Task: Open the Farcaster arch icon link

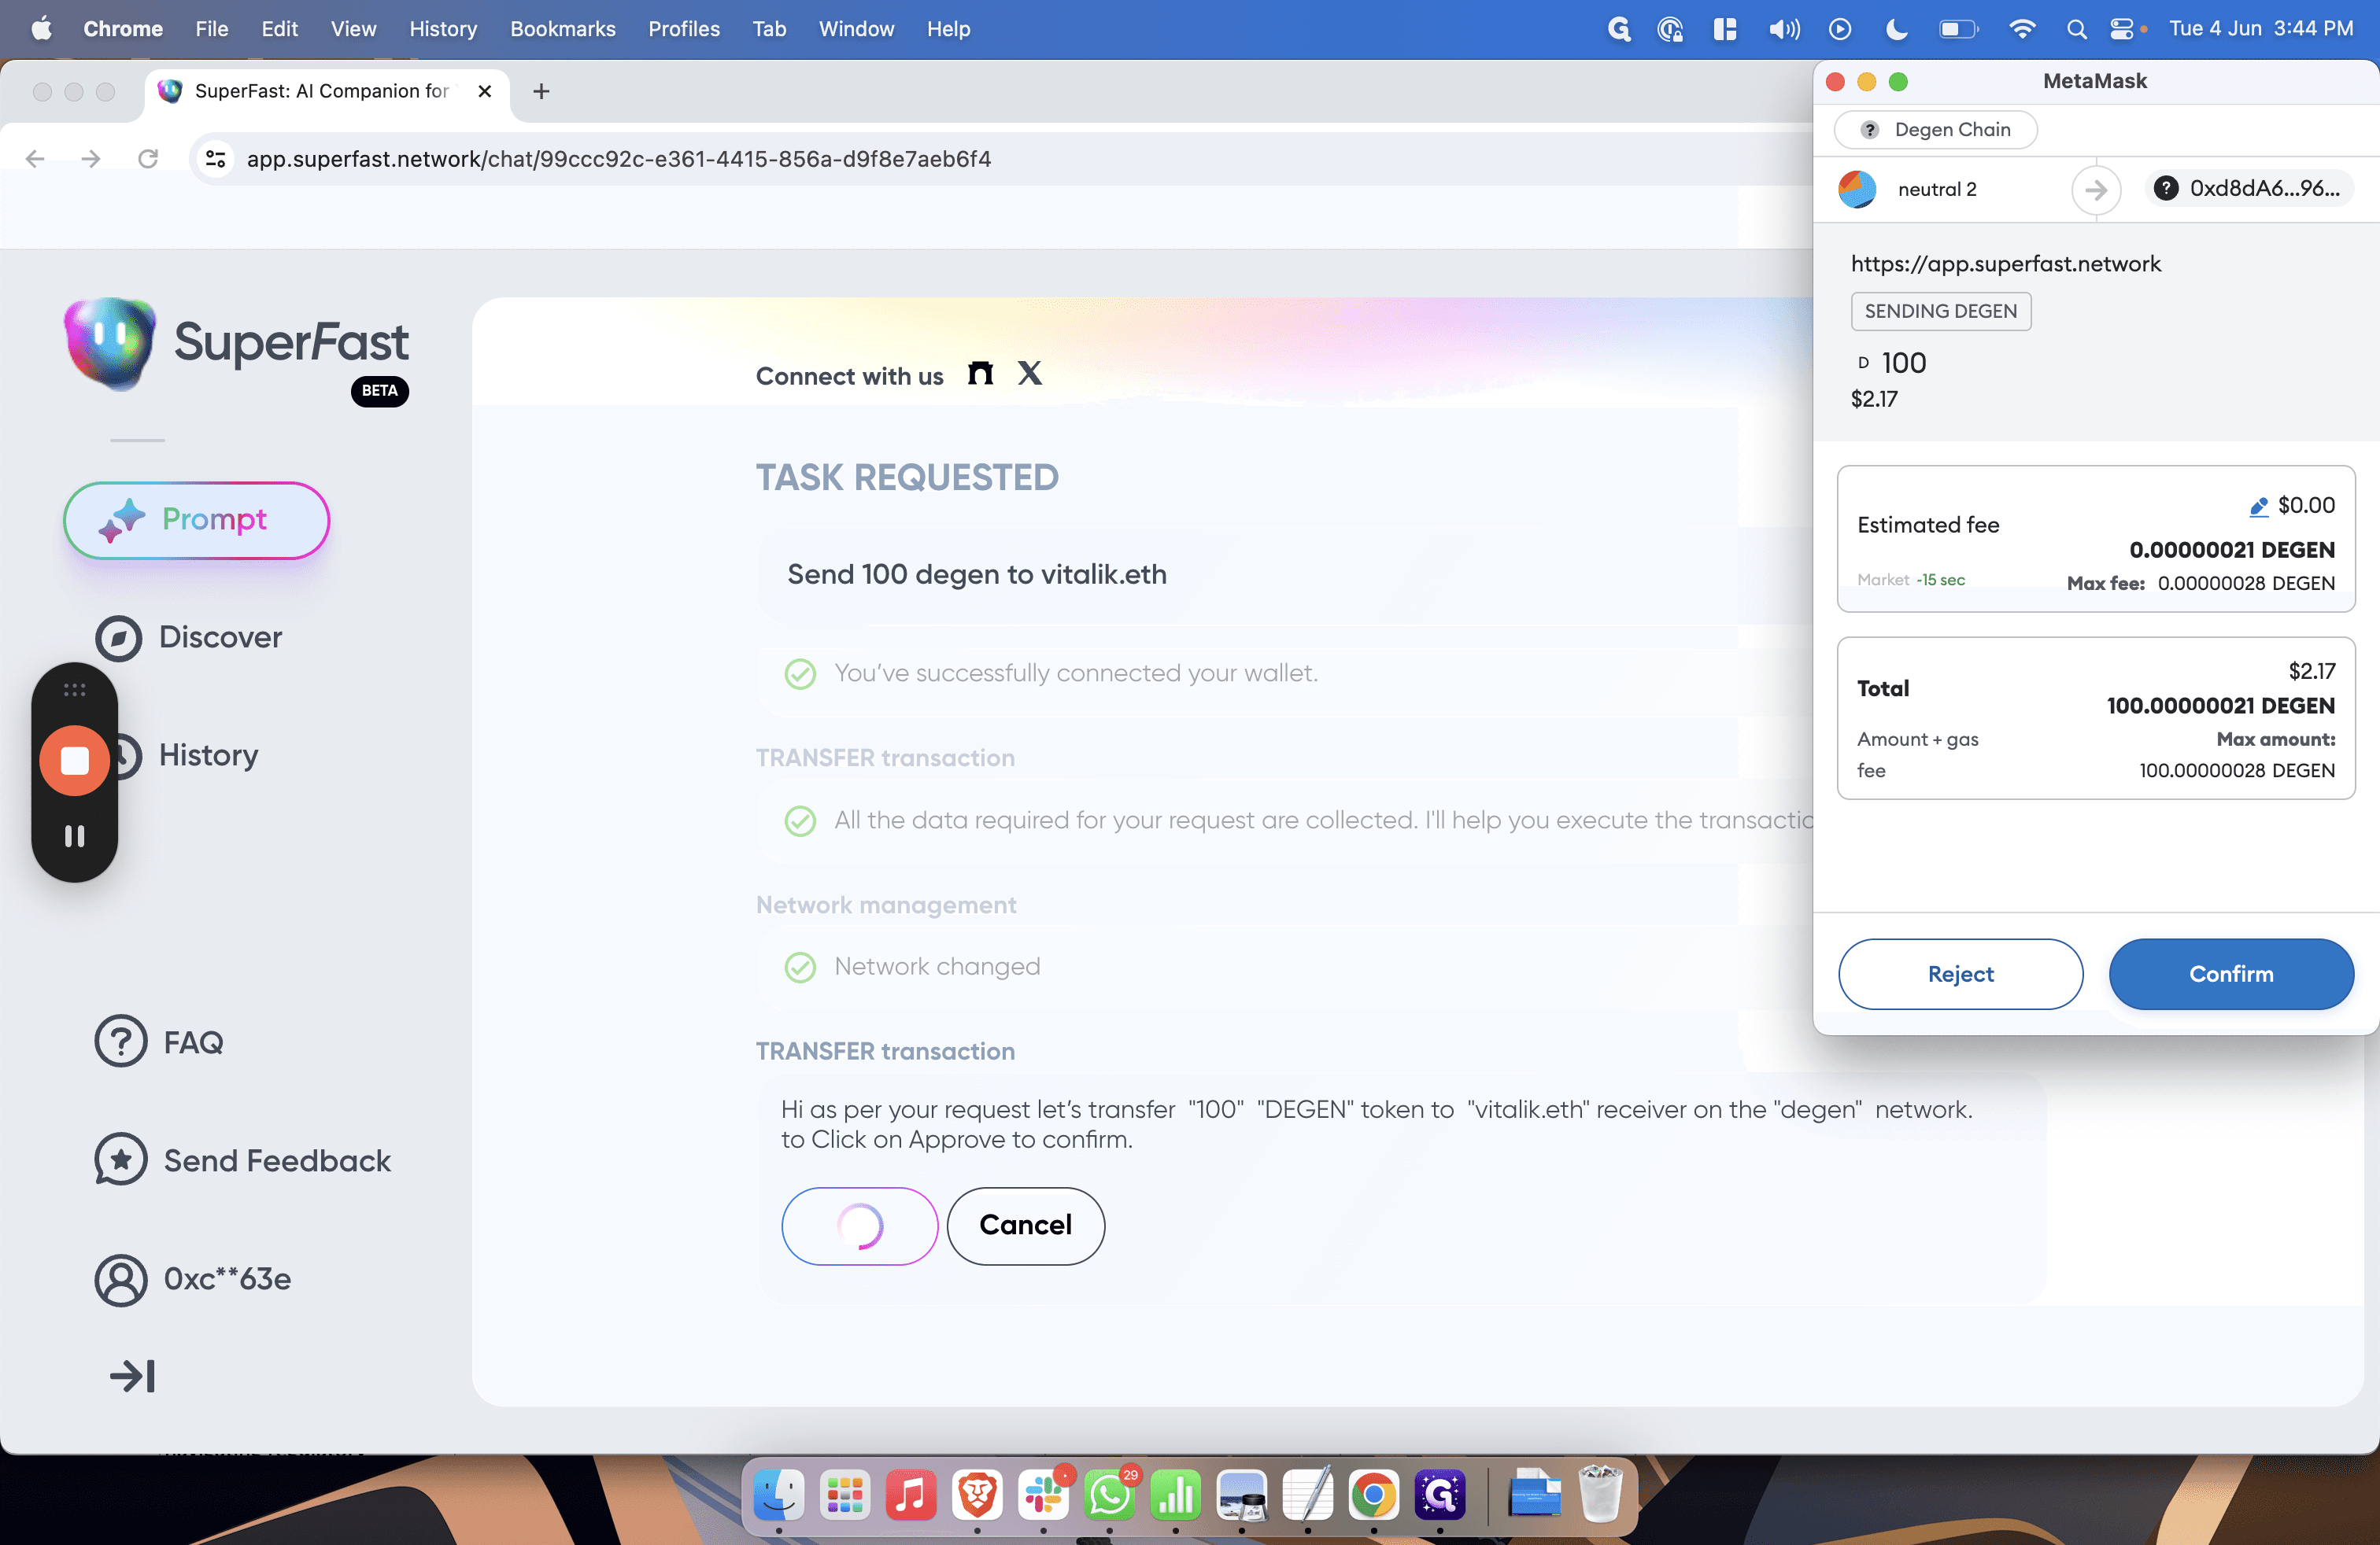Action: click(980, 374)
